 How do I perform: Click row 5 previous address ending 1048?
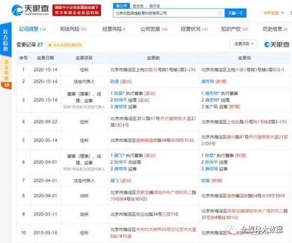pyautogui.click(x=152, y=140)
